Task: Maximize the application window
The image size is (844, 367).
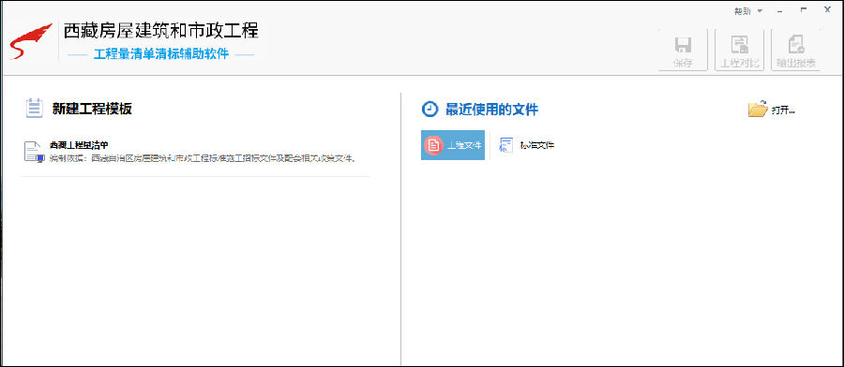Action: 803,9
